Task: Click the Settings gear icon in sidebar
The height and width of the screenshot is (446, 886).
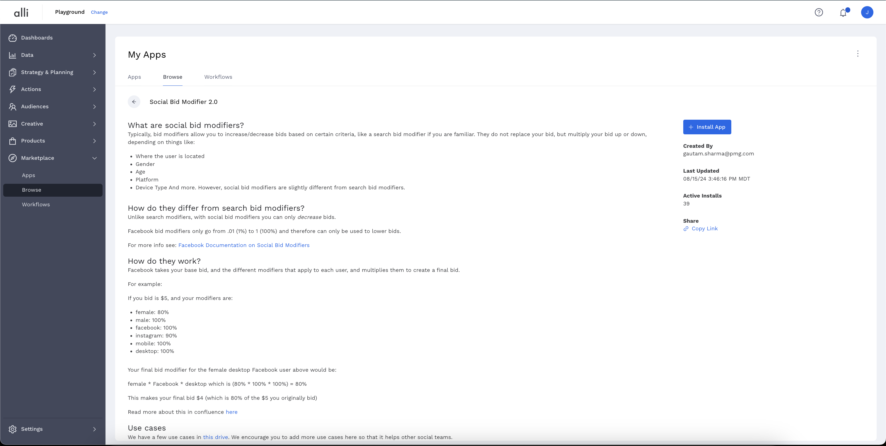Action: 13,429
